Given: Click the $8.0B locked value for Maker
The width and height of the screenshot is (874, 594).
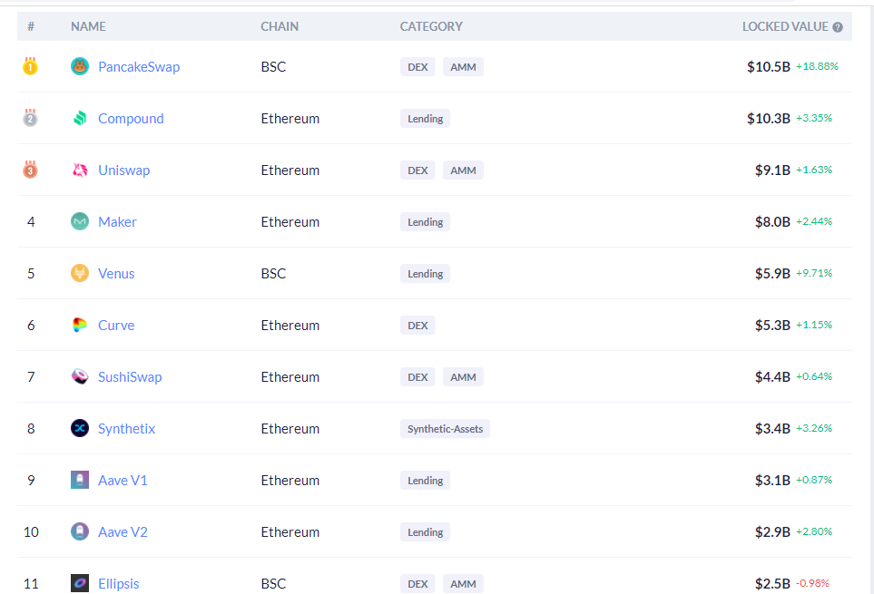Looking at the screenshot, I should [x=772, y=222].
